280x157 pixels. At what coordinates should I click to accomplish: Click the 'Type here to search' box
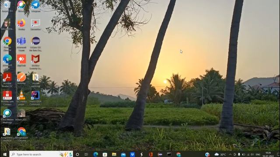[x=41, y=154]
